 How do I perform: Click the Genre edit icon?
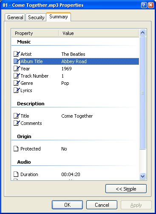[17, 83]
